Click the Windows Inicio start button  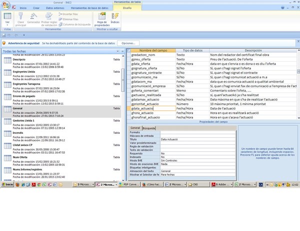click(7, 184)
